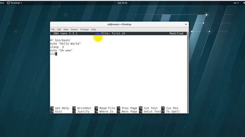Viewport: 245px width, 137px height.
Task: Click the echo "Uh wow" line
Action: [x=61, y=51]
